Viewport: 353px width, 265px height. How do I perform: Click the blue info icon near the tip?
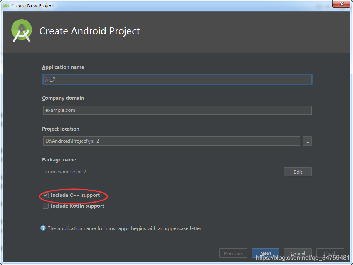(43, 228)
